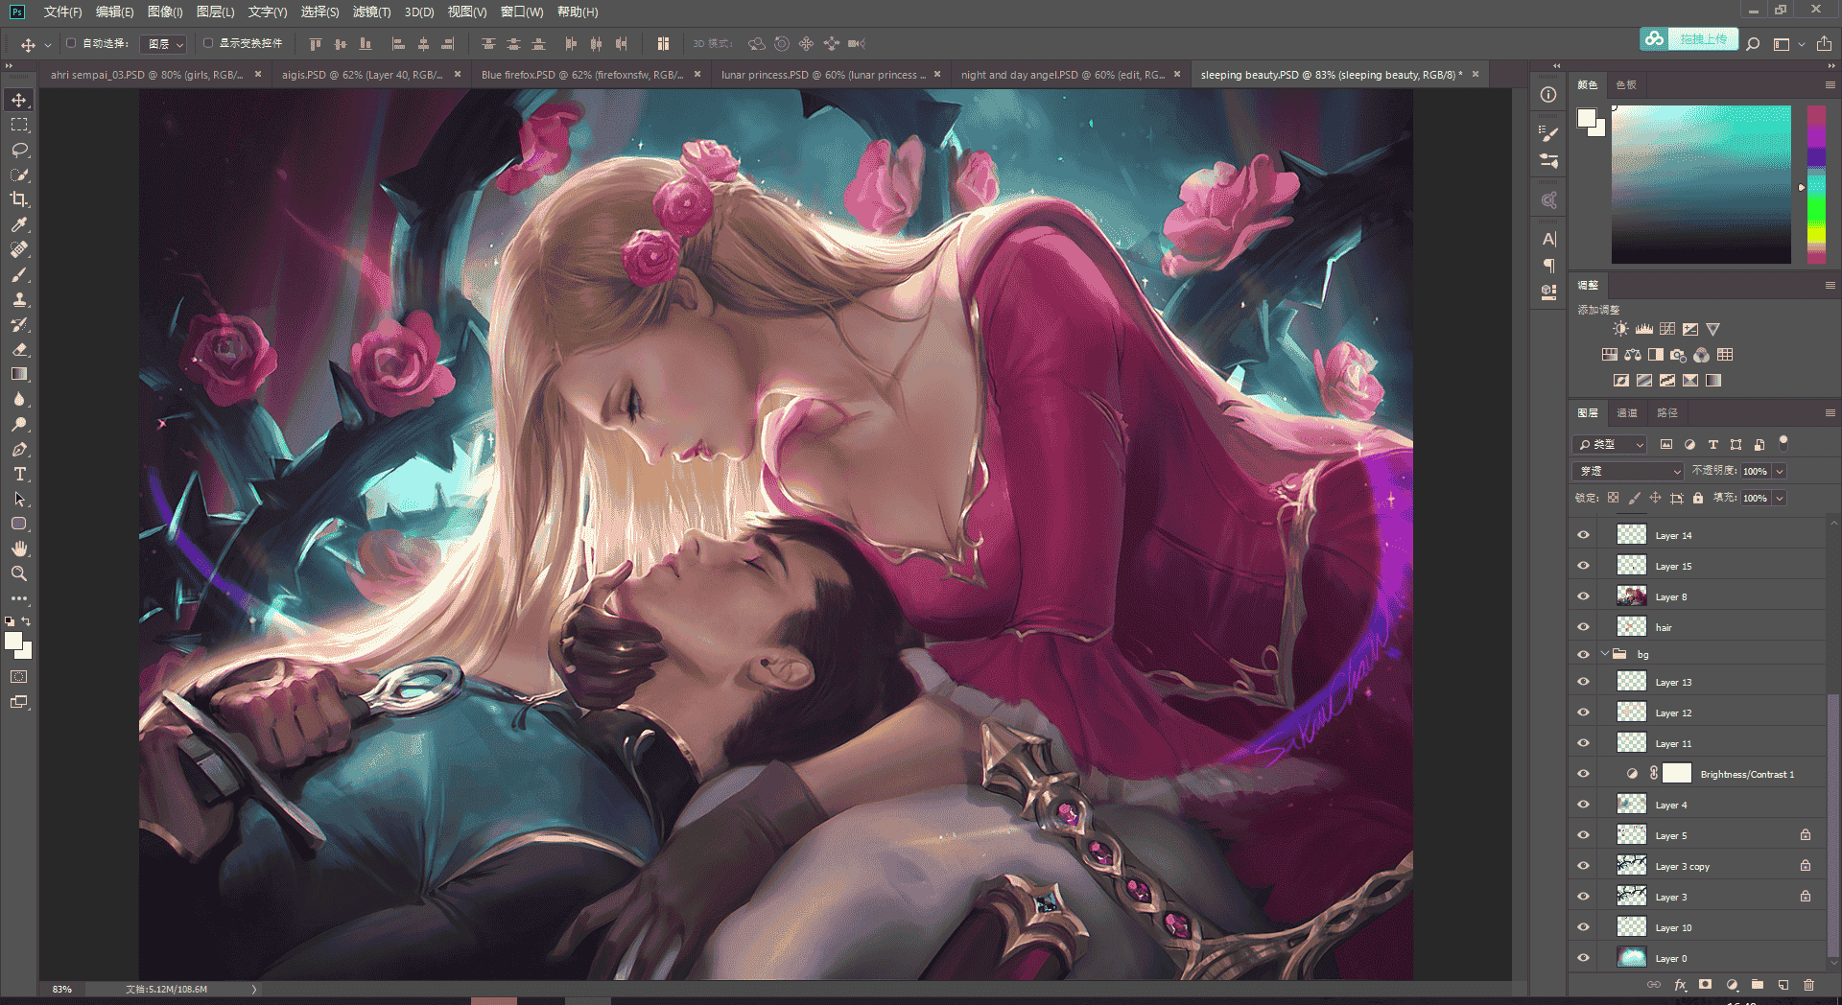Pick a color in the color field

click(1701, 184)
